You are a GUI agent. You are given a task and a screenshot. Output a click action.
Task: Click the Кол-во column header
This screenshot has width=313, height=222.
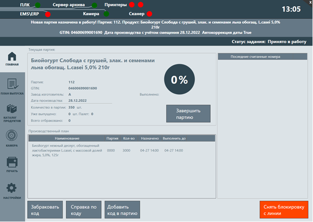click(x=129, y=138)
